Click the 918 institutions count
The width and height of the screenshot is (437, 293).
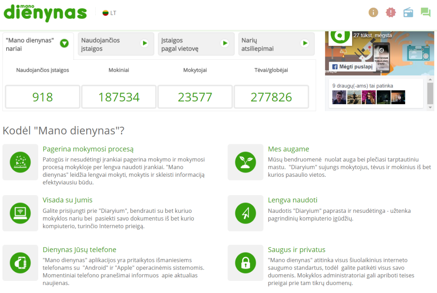[x=43, y=97]
